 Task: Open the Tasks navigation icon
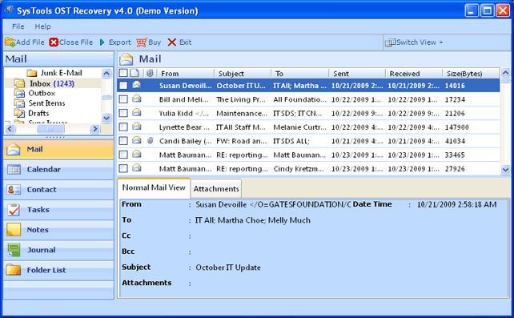(x=14, y=210)
